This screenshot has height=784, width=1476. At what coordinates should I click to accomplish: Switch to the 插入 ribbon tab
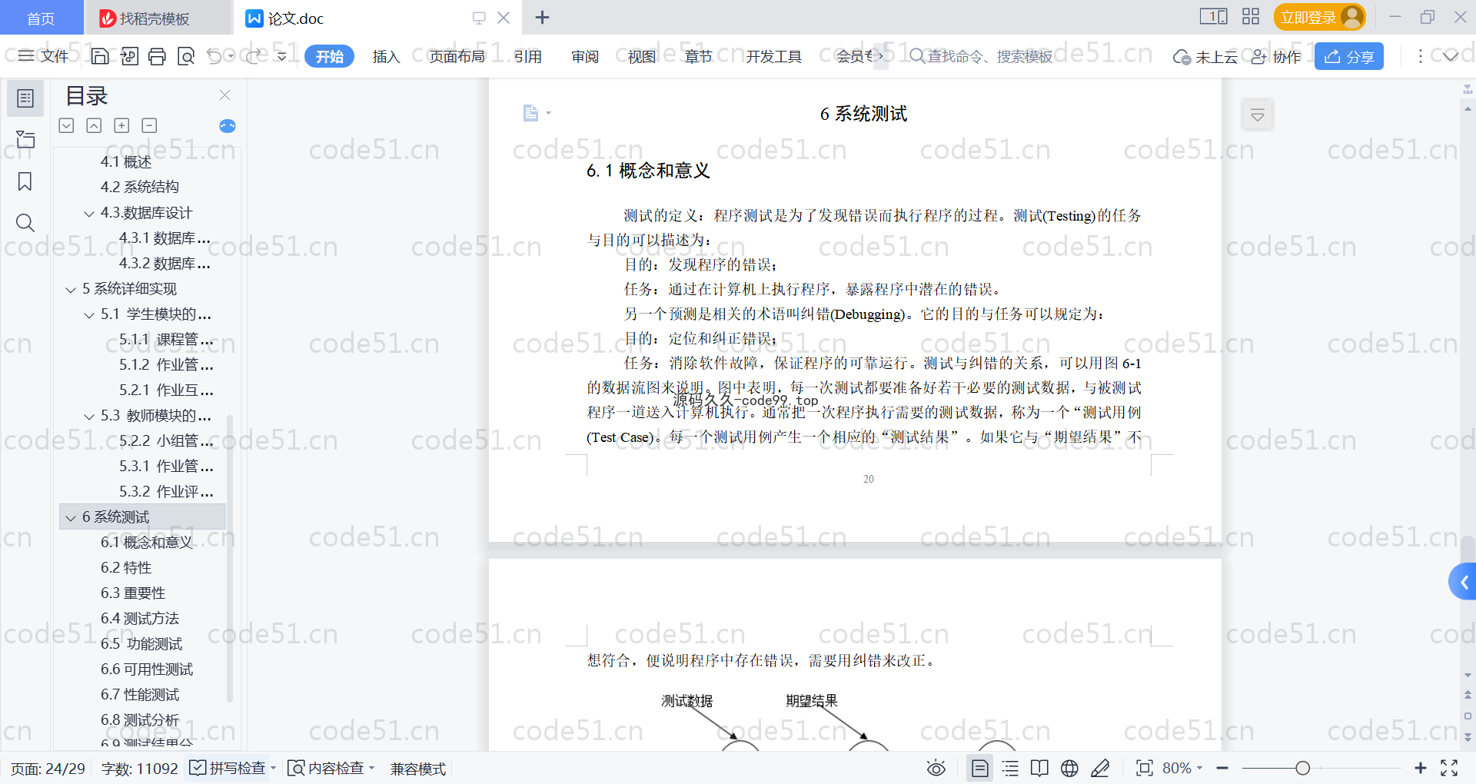click(386, 56)
